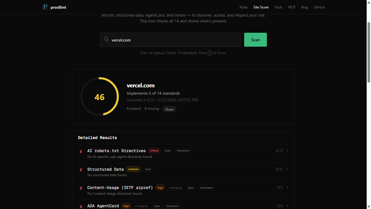Click the Share button
The image size is (371, 209).
point(169,109)
